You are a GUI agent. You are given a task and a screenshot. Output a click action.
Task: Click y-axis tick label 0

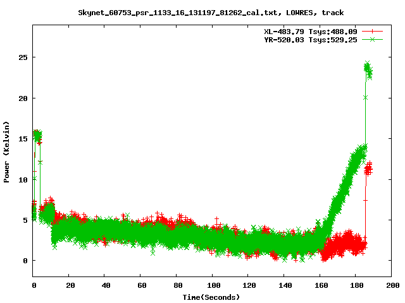25,261
